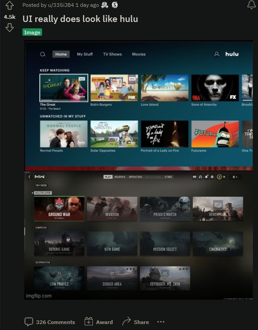This screenshot has width=258, height=330.
Task: Open the comments speech bubble icon
Action: (x=29, y=322)
